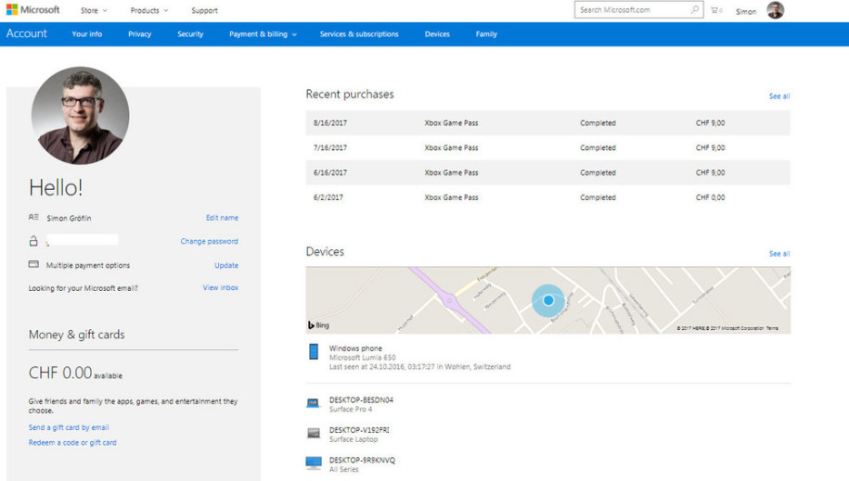Click the search magnifier icon

[694, 10]
